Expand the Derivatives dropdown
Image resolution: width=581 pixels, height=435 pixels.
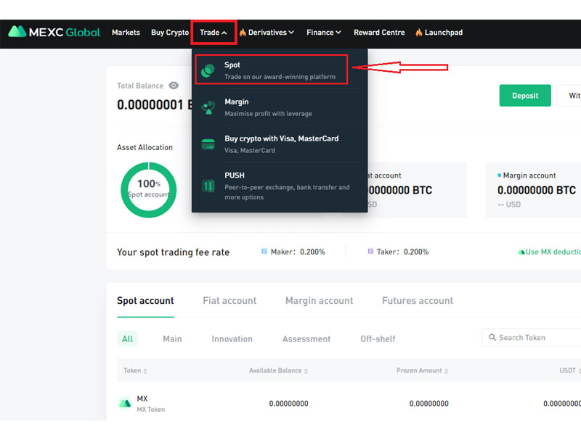(292, 33)
